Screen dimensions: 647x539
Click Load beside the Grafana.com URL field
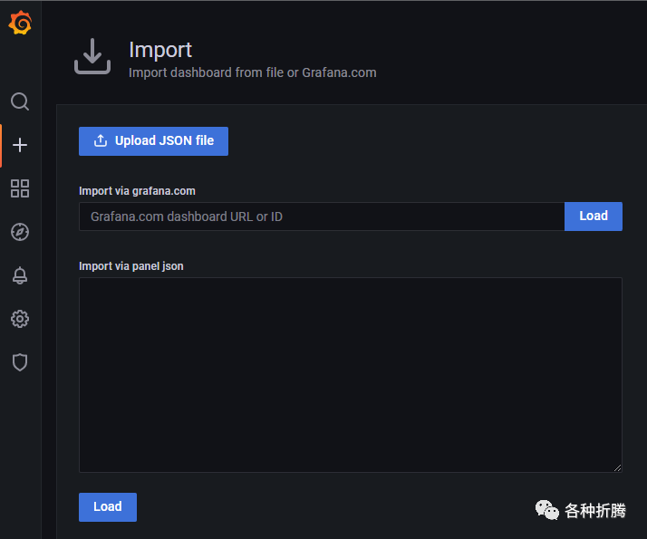593,217
